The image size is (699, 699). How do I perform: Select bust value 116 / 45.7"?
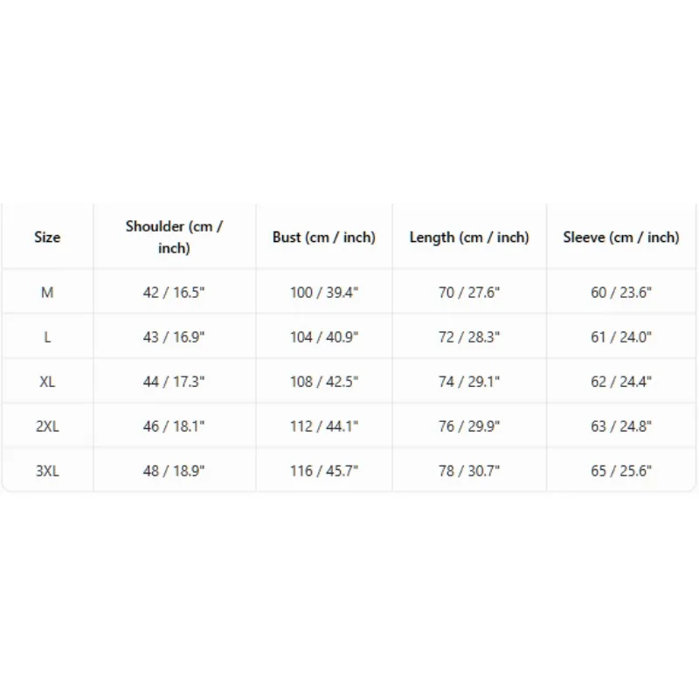324,471
